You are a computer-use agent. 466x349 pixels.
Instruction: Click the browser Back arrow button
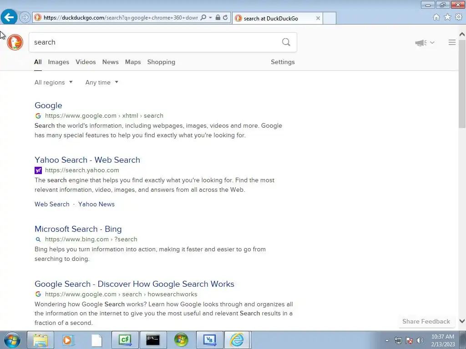pos(9,17)
